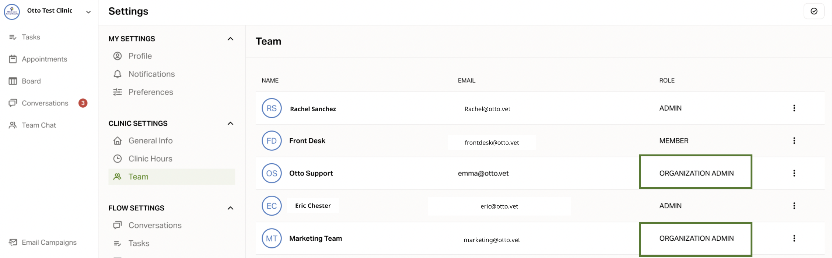832x258 pixels.
Task: Open Email Campaigns from the sidebar
Action: 49,243
